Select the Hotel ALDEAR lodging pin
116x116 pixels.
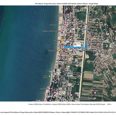click(x=95, y=93)
